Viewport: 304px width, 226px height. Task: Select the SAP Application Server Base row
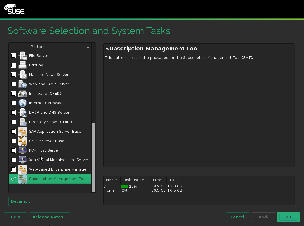[x=55, y=132]
